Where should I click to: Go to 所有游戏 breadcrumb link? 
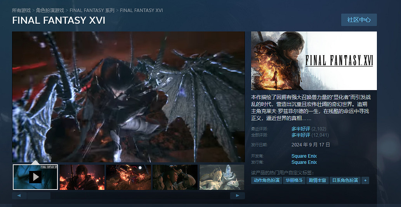22,10
